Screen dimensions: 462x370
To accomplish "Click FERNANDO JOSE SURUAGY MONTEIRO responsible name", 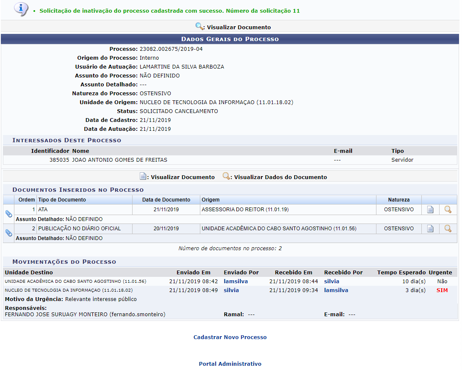I will [x=85, y=314].
